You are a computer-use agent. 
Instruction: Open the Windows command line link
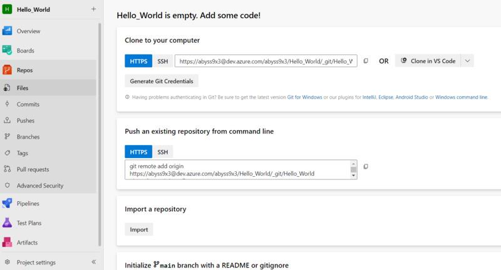pos(462,97)
